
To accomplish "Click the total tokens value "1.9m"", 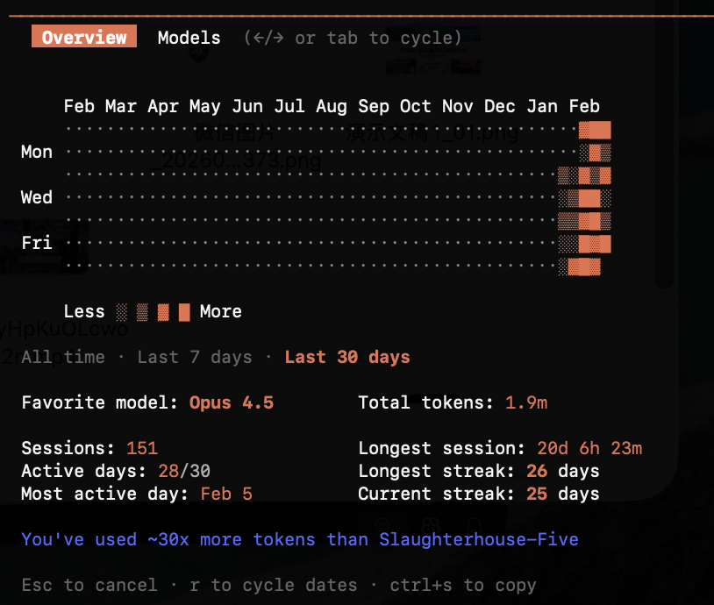I will (x=526, y=402).
